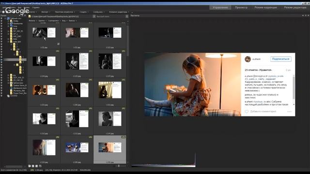The image size is (310, 174).
Task: Toggle Easy-Select mark beside Библиотеки
Action: (x=1, y=83)
